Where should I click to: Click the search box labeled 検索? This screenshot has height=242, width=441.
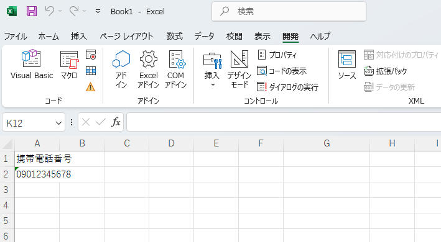click(289, 11)
